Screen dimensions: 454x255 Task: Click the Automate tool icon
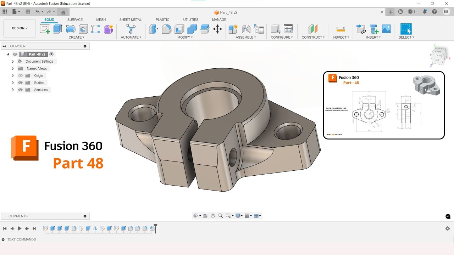pos(131,29)
